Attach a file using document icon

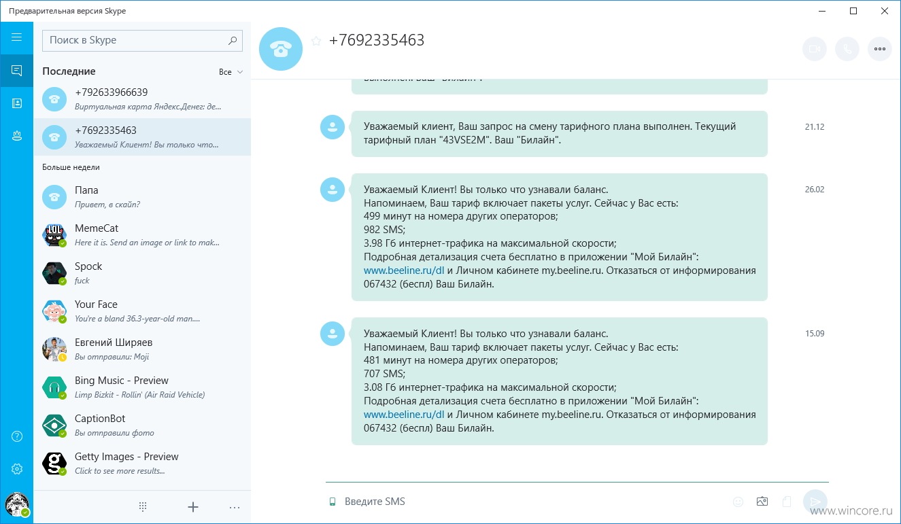[787, 502]
